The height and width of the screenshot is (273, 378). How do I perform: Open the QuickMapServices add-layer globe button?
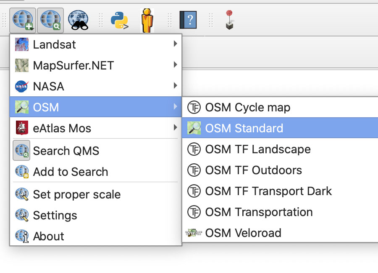coord(23,20)
